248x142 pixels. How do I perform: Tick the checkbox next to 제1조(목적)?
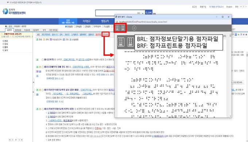click(x=43, y=60)
